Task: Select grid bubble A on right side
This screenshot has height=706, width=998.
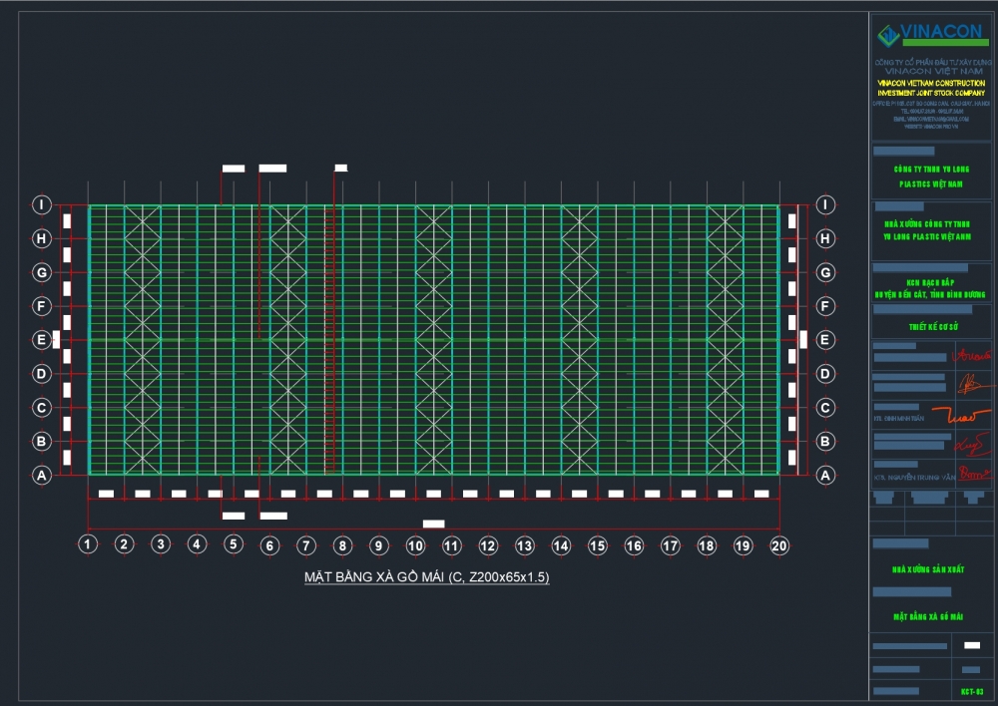Action: 825,476
